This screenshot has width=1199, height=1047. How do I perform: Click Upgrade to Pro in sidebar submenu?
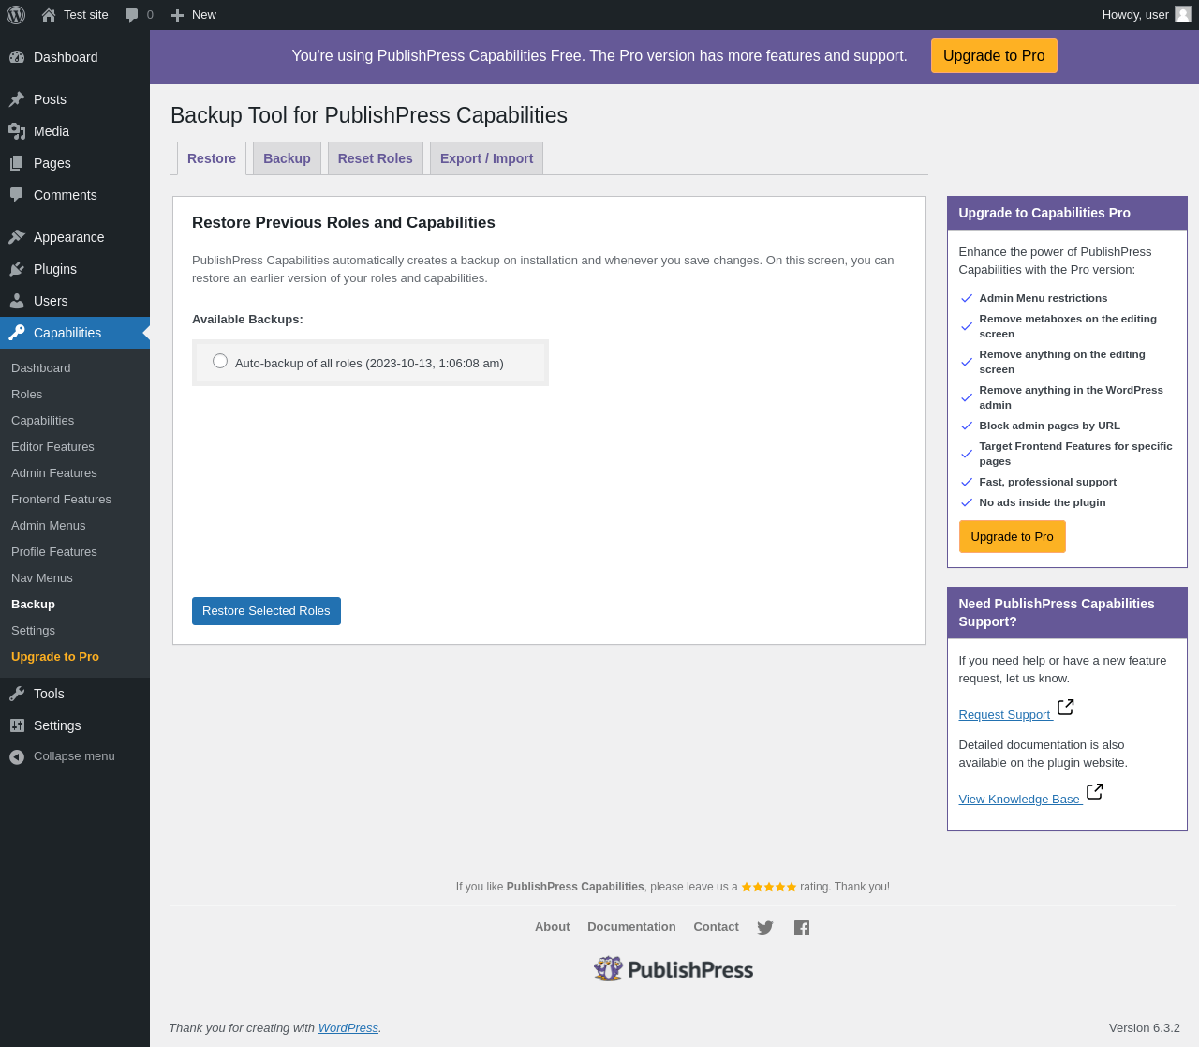point(55,657)
